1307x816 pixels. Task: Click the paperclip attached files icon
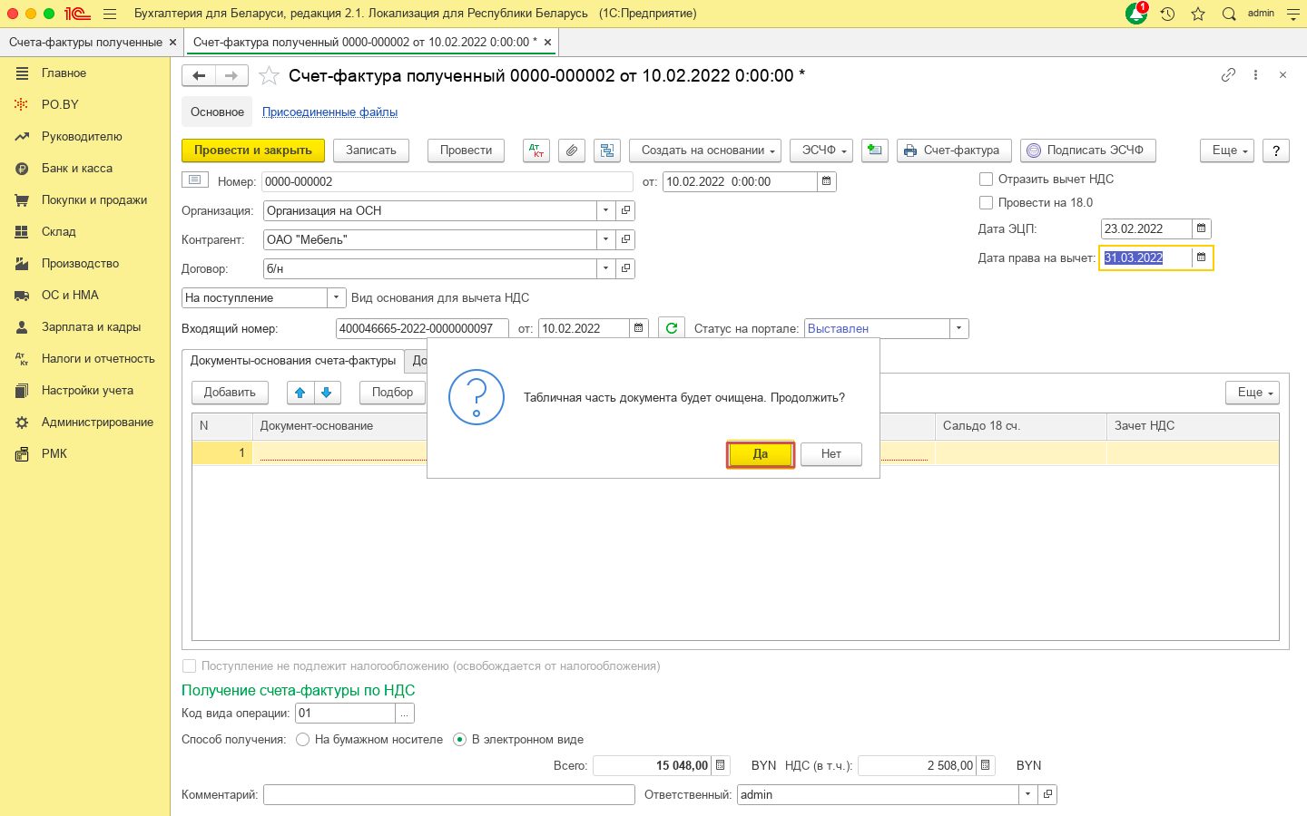pos(571,151)
